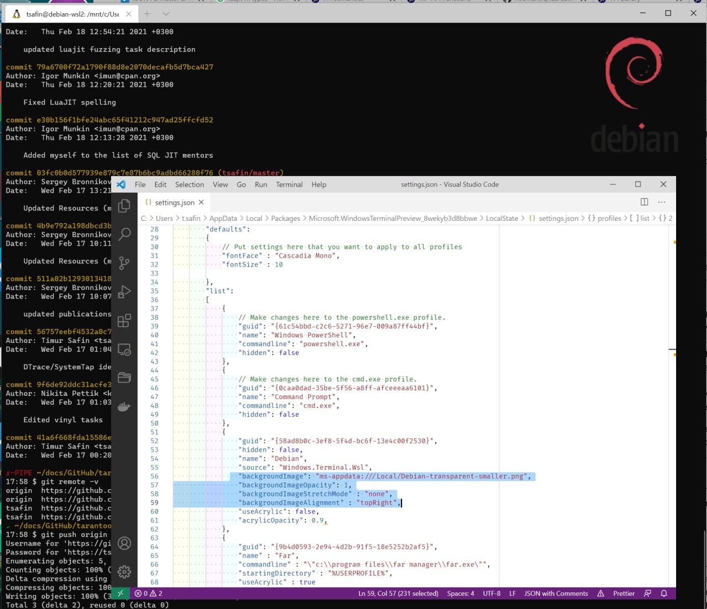Image resolution: width=707 pixels, height=609 pixels.
Task: Click "Fixed LuaJIT spelling" in terminal window
Action: [70, 102]
